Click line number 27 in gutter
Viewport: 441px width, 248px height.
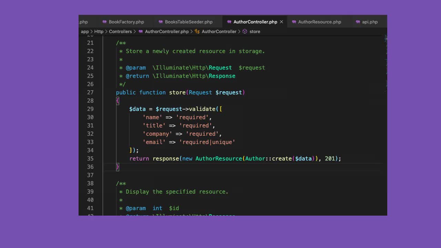click(90, 92)
